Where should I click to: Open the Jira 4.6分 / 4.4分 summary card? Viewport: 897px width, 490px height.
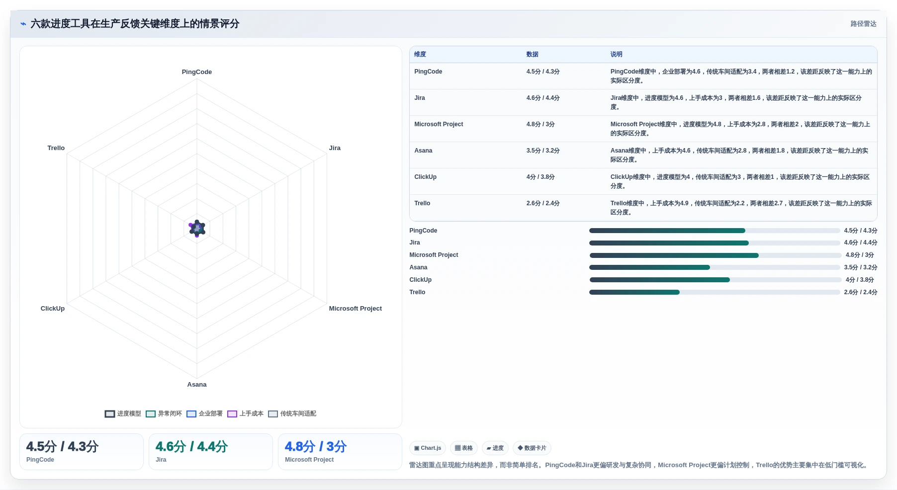pyautogui.click(x=211, y=452)
